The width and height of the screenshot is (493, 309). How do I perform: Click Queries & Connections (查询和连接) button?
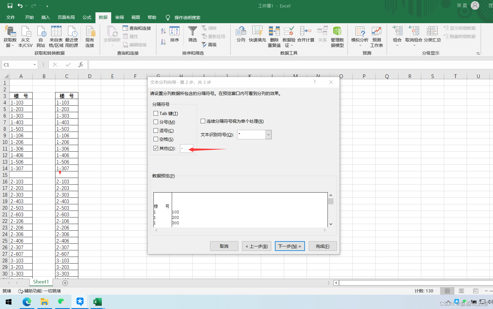pyautogui.click(x=137, y=28)
